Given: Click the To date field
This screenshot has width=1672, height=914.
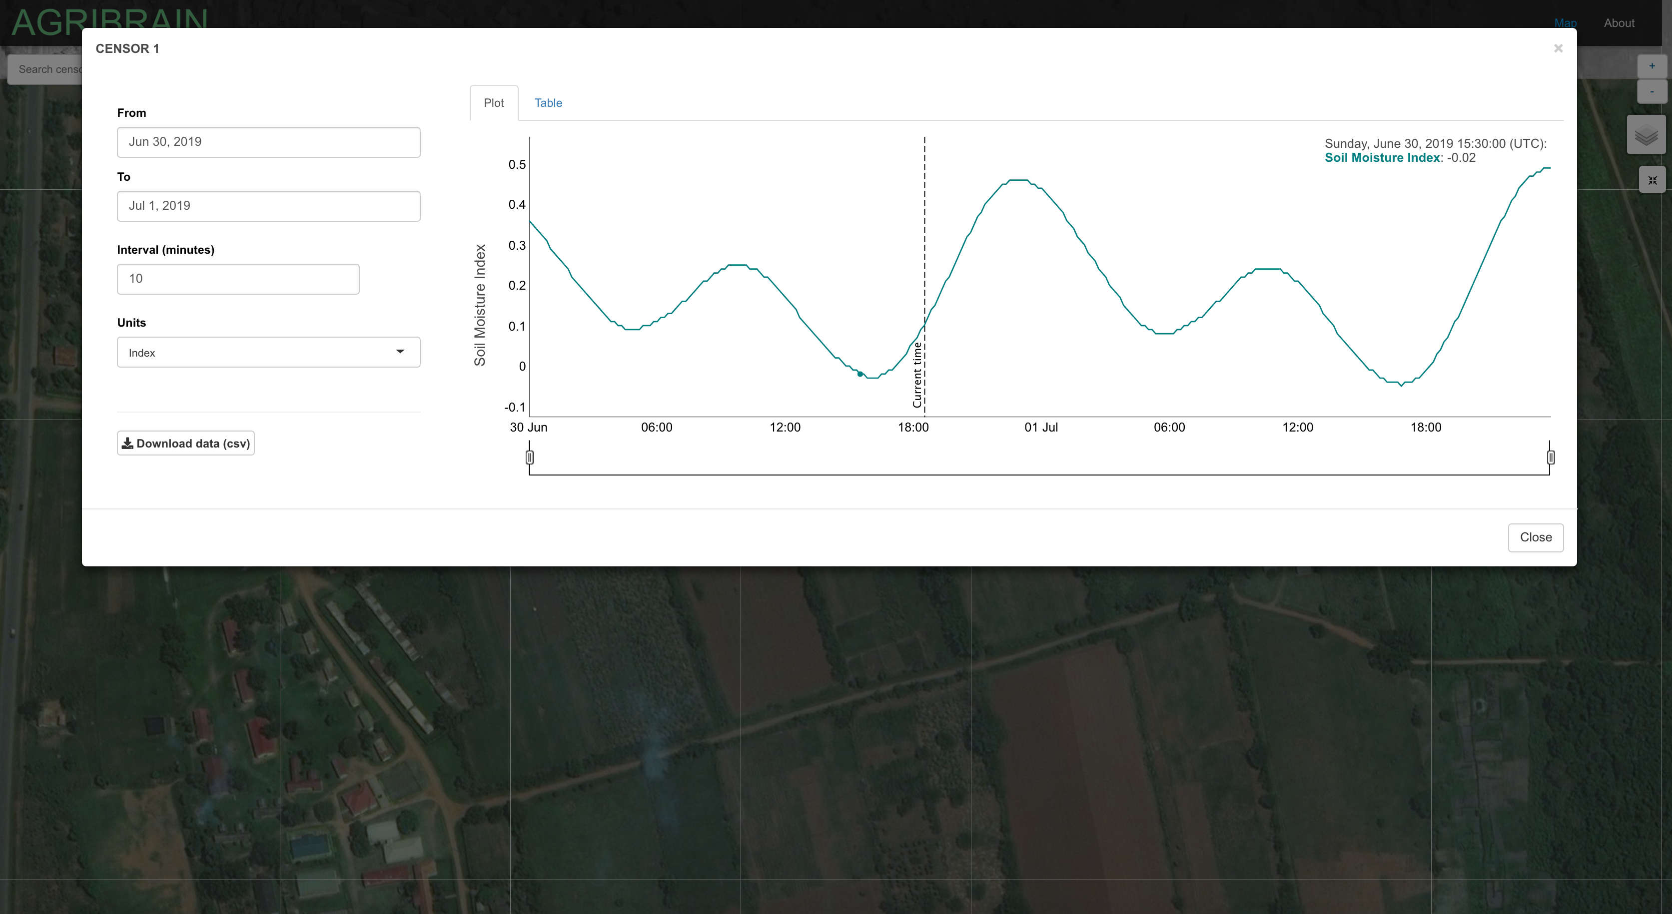Looking at the screenshot, I should pos(268,206).
